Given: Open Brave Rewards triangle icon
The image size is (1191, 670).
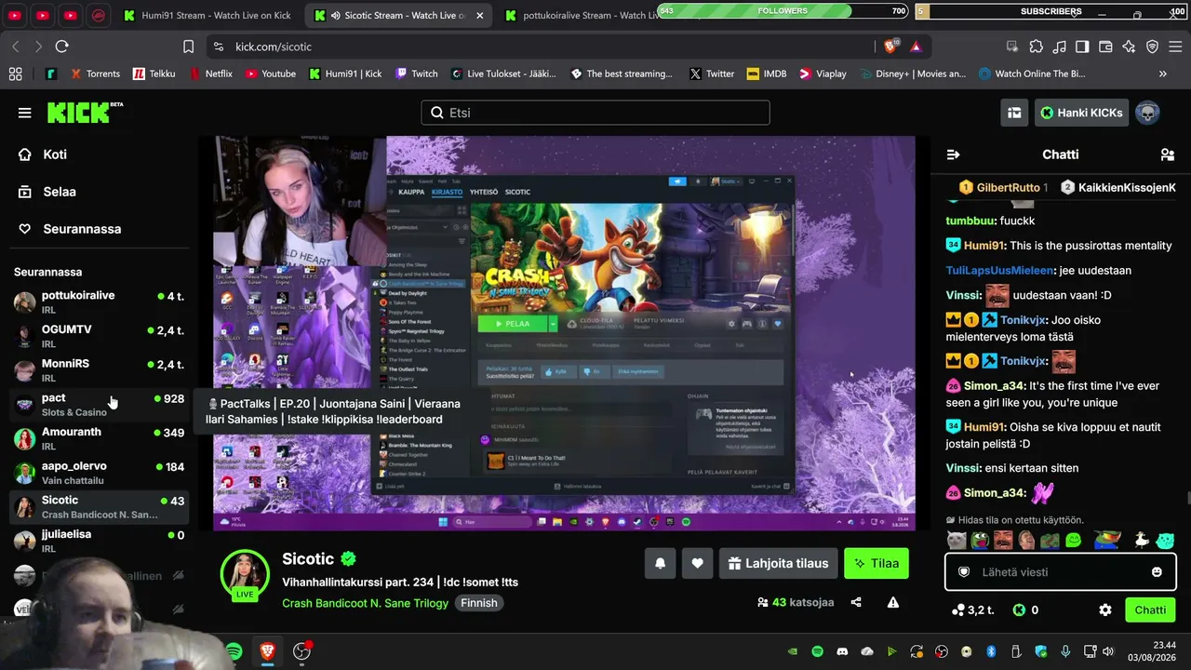Looking at the screenshot, I should 916,47.
